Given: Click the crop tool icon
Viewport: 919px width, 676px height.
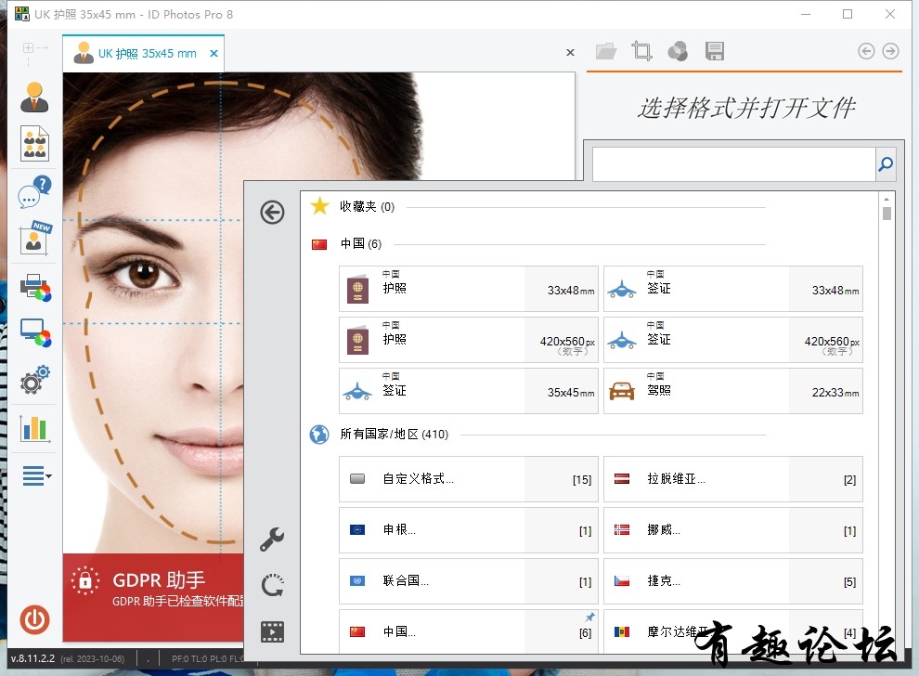Looking at the screenshot, I should pos(641,51).
